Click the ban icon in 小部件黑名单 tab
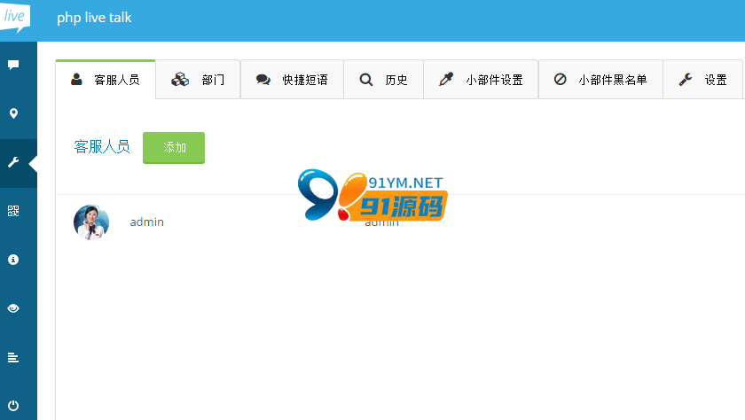The width and height of the screenshot is (745, 420). (x=561, y=79)
